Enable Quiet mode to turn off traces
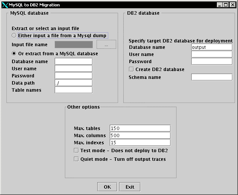 click(x=77, y=159)
